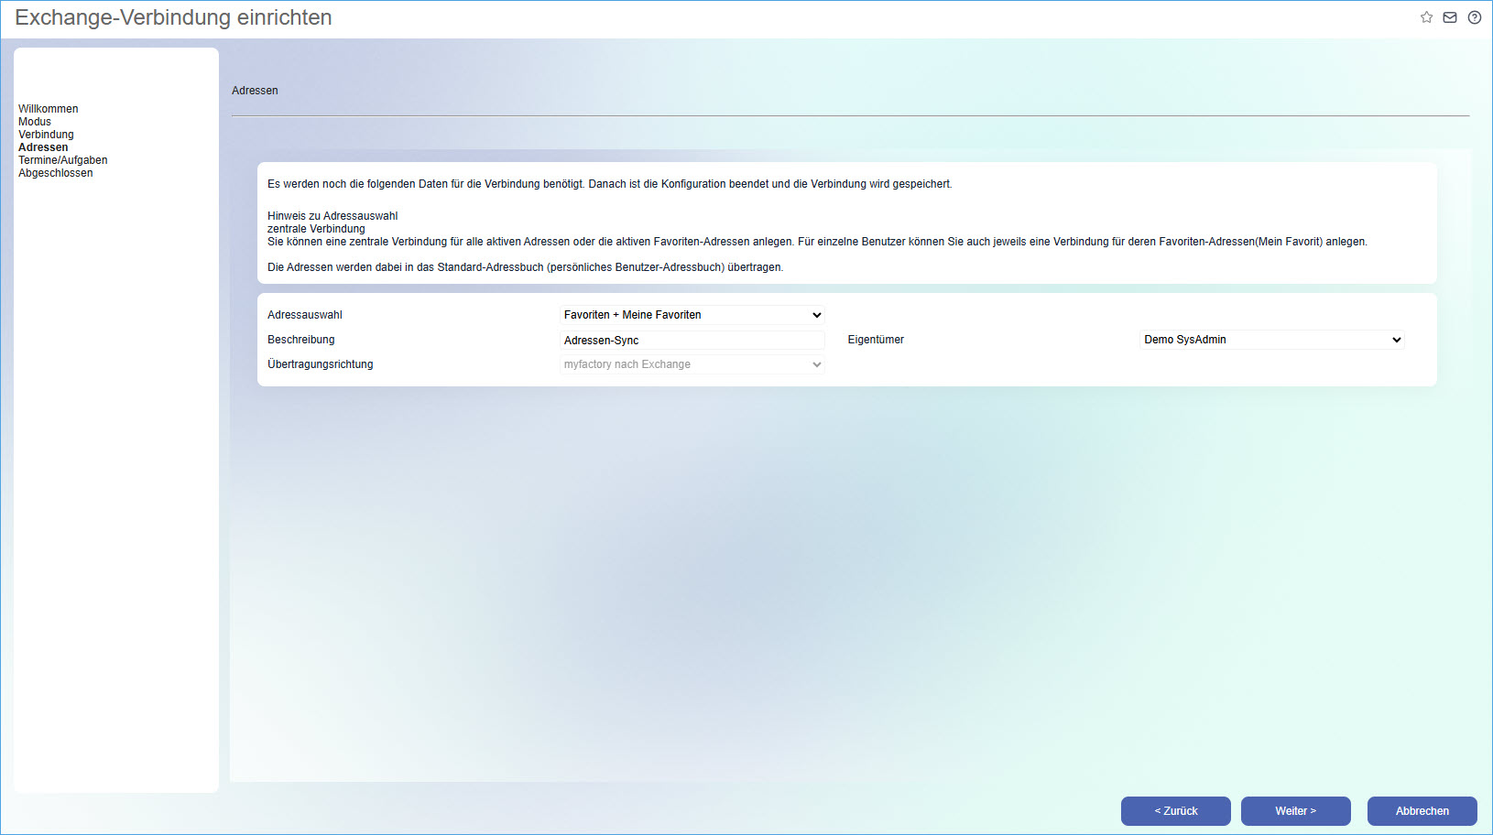1493x835 pixels.
Task: Click the 'Die Adressen werden dabei' sentence
Action: pyautogui.click(x=525, y=267)
